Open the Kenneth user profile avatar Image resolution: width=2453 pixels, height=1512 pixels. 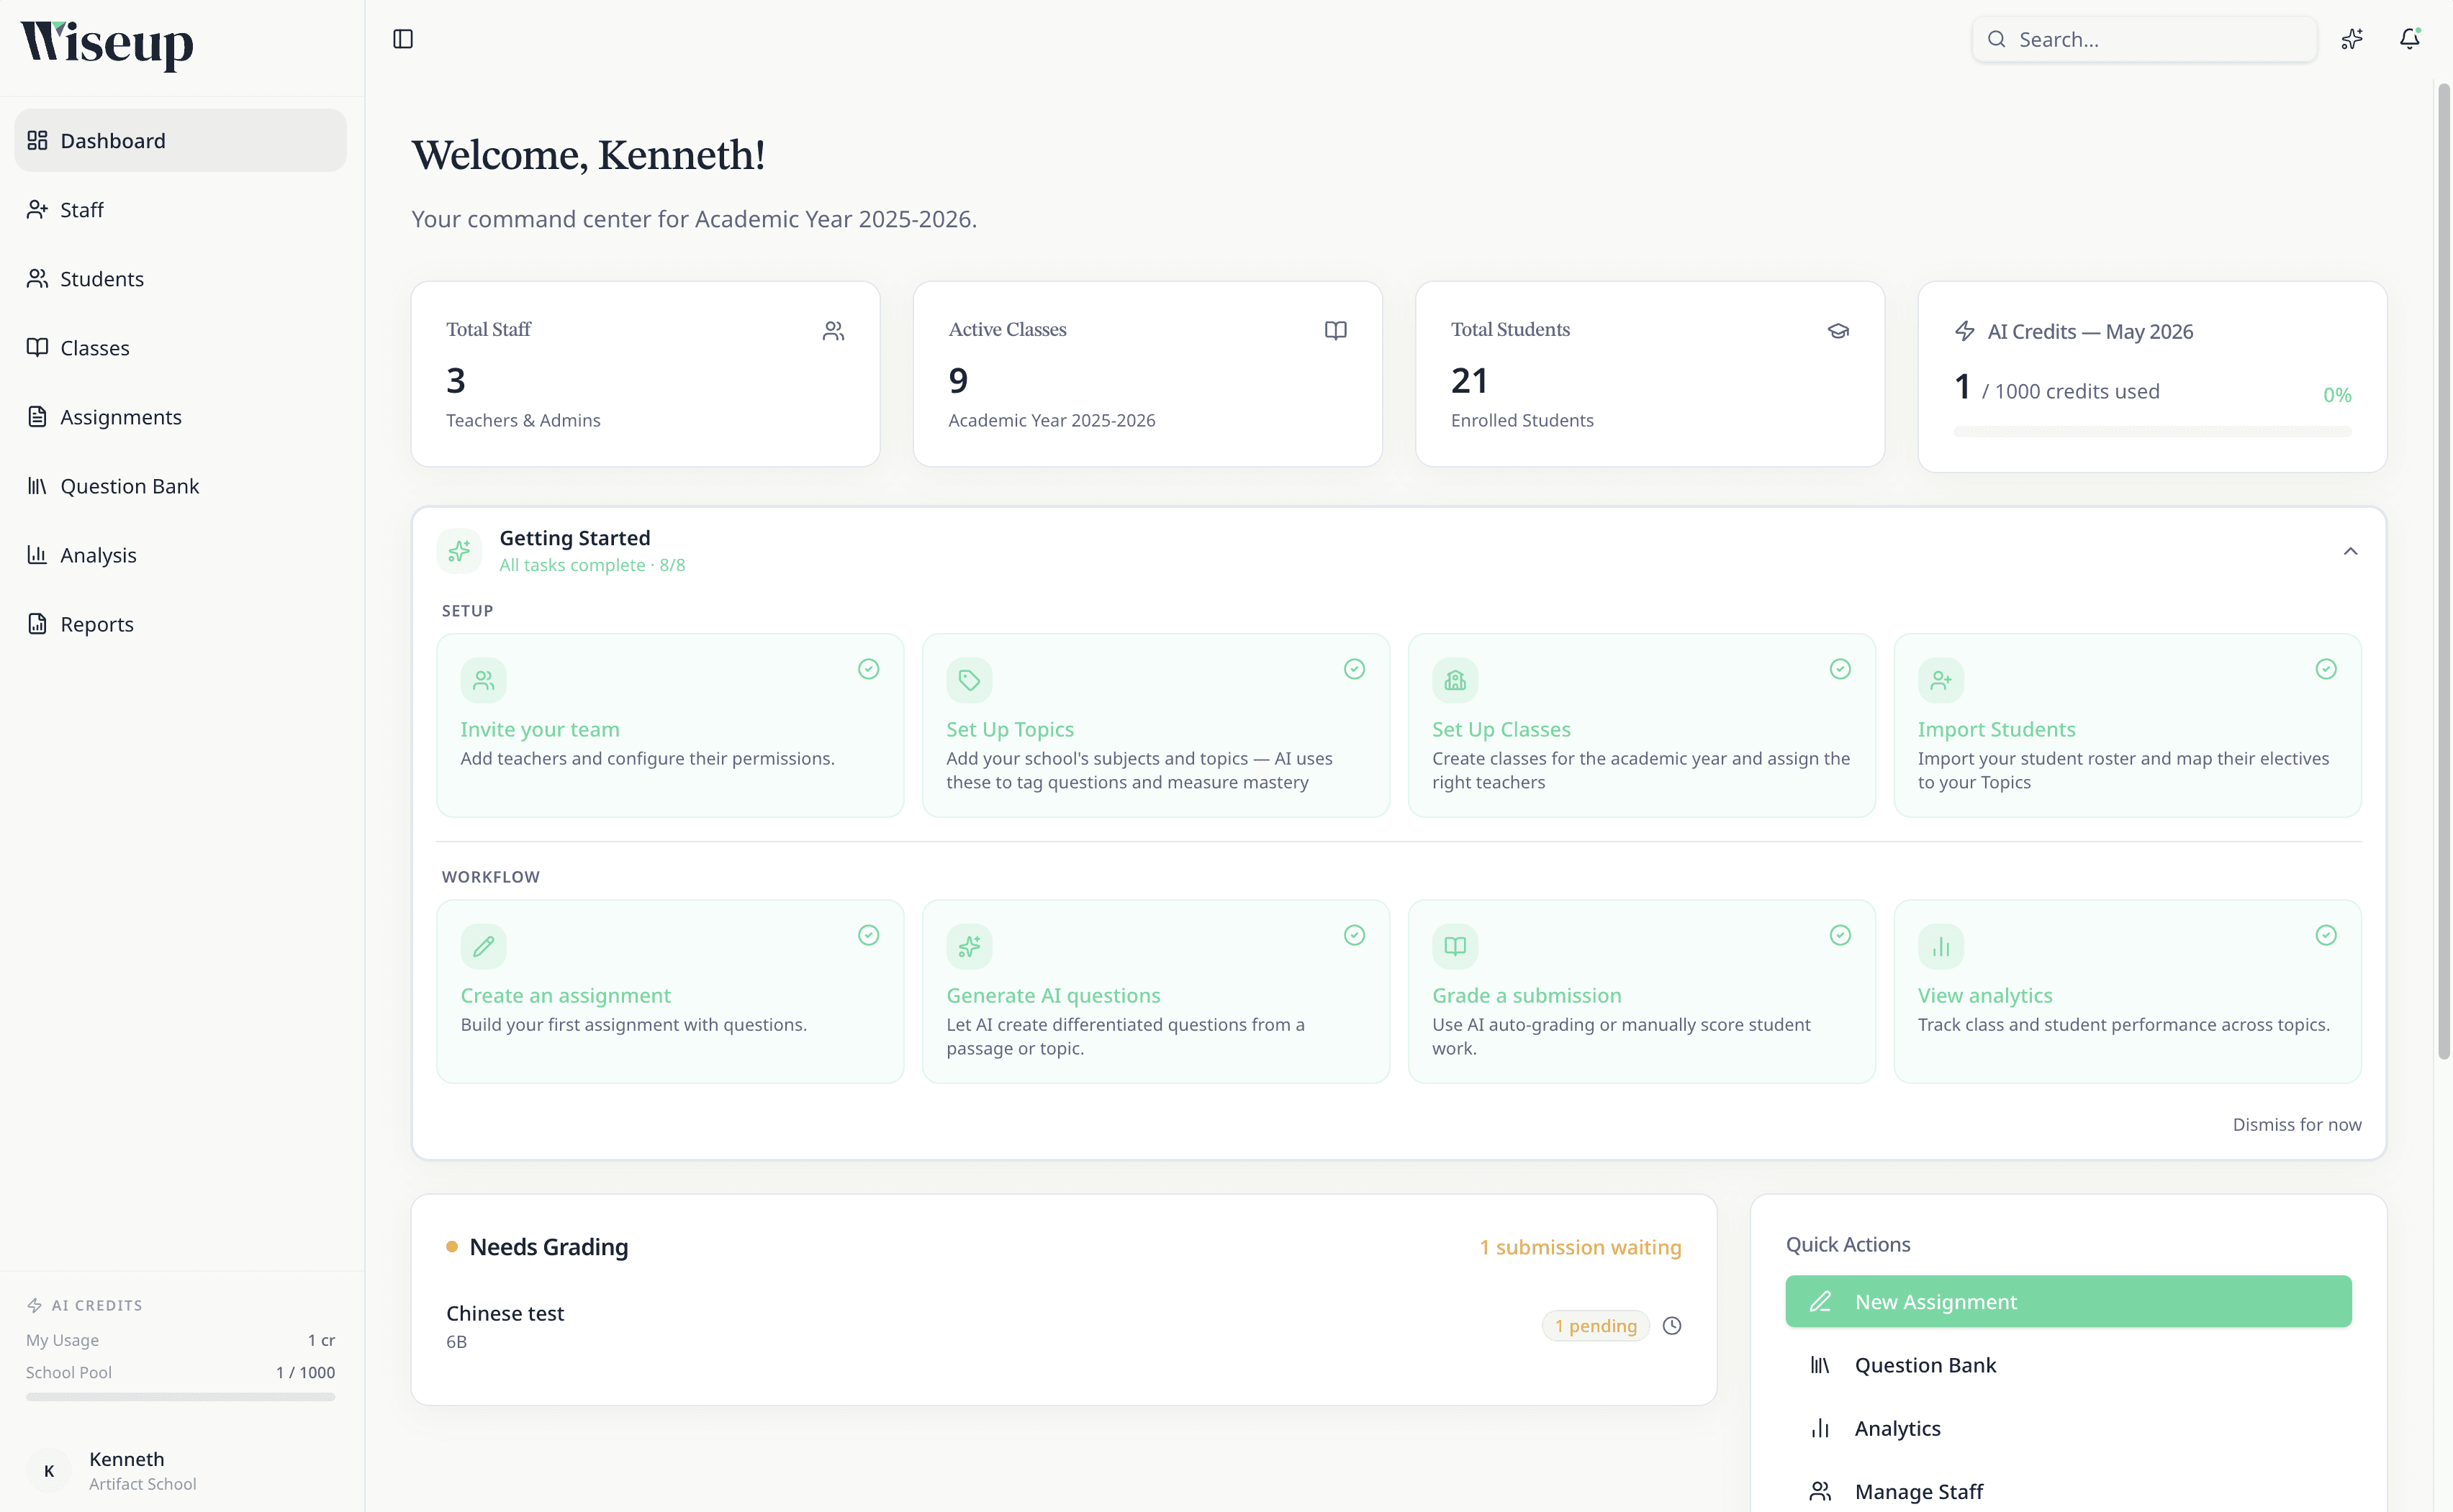point(49,1471)
